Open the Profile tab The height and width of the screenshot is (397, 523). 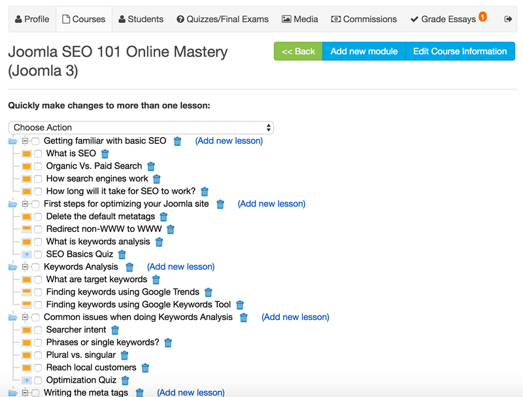click(x=32, y=19)
